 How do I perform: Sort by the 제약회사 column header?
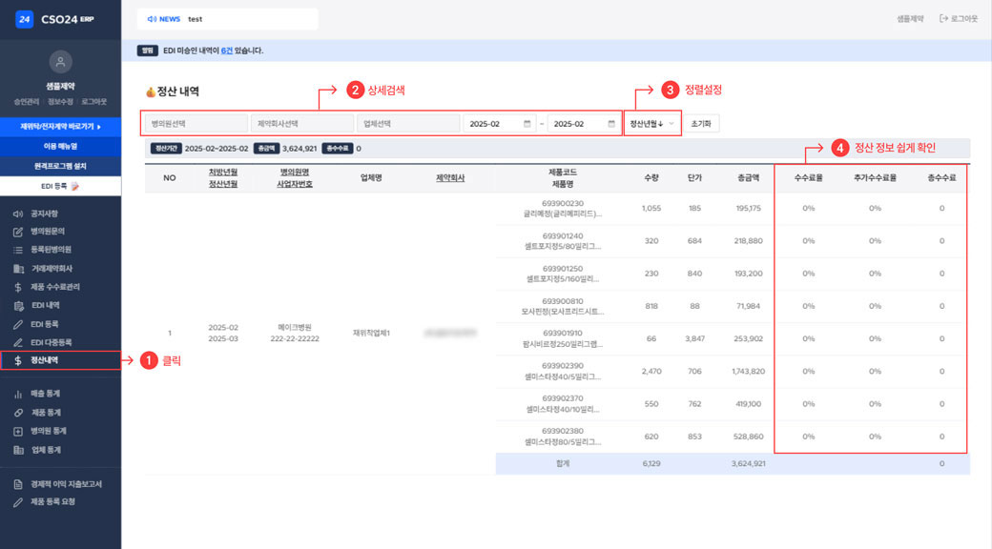pos(450,178)
